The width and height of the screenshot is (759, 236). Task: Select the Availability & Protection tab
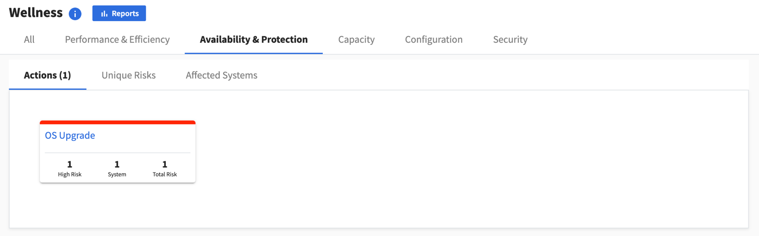pos(254,40)
